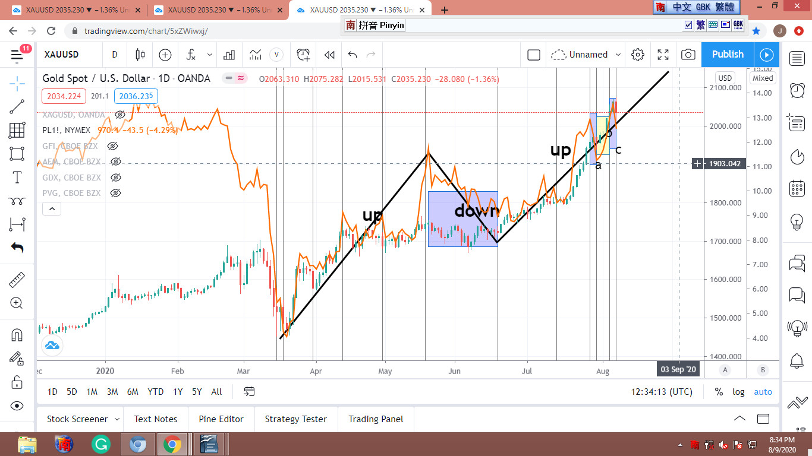Viewport: 812px width, 456px height.
Task: Open the Mixed unit selector
Action: [x=763, y=78]
